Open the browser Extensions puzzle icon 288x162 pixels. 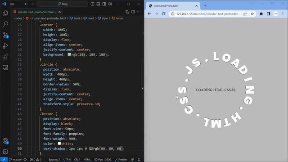[261, 14]
